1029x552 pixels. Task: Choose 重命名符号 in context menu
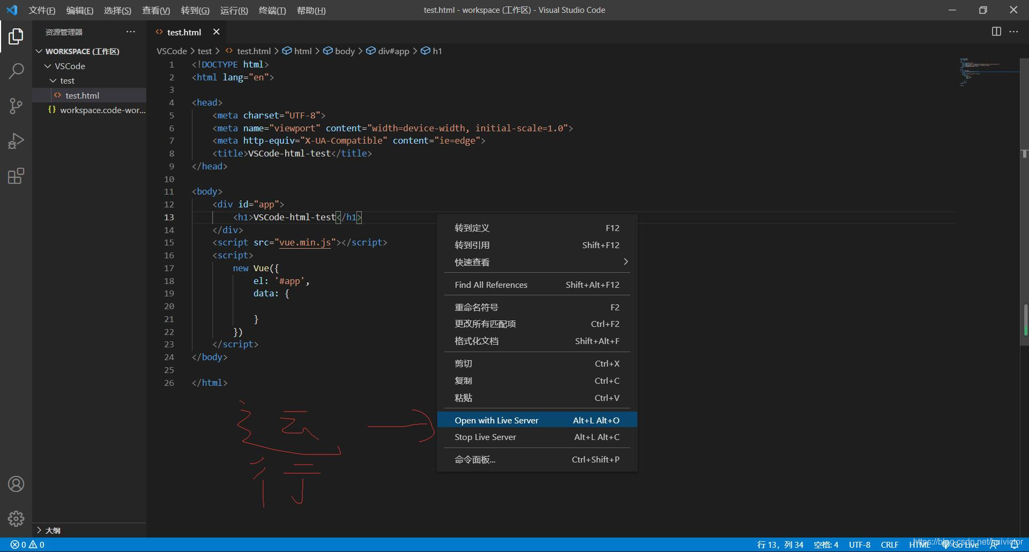537,307
